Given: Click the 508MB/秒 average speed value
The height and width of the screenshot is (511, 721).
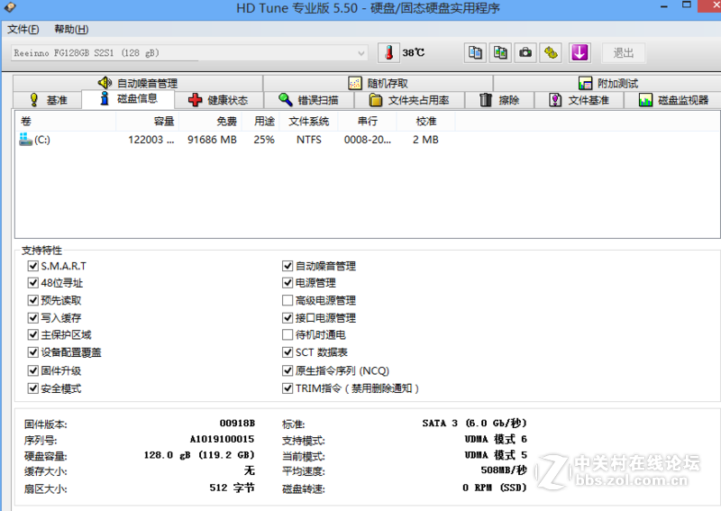Looking at the screenshot, I should click(504, 470).
